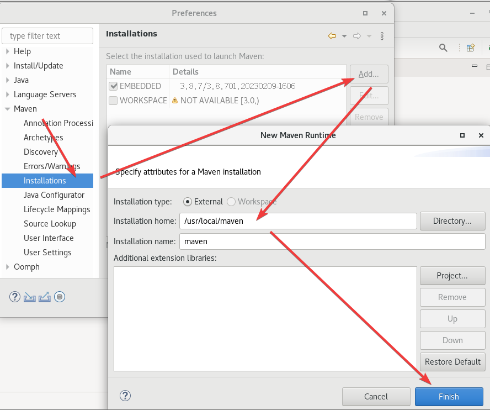Click the Project... button
Image resolution: width=490 pixels, height=410 pixels.
[452, 276]
